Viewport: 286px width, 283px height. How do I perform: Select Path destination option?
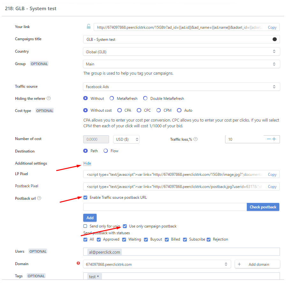click(x=85, y=151)
